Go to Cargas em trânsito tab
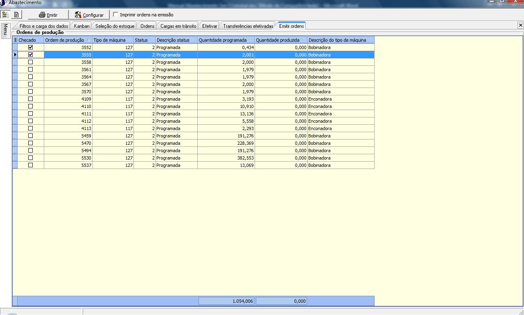This screenshot has width=524, height=315. (x=178, y=26)
